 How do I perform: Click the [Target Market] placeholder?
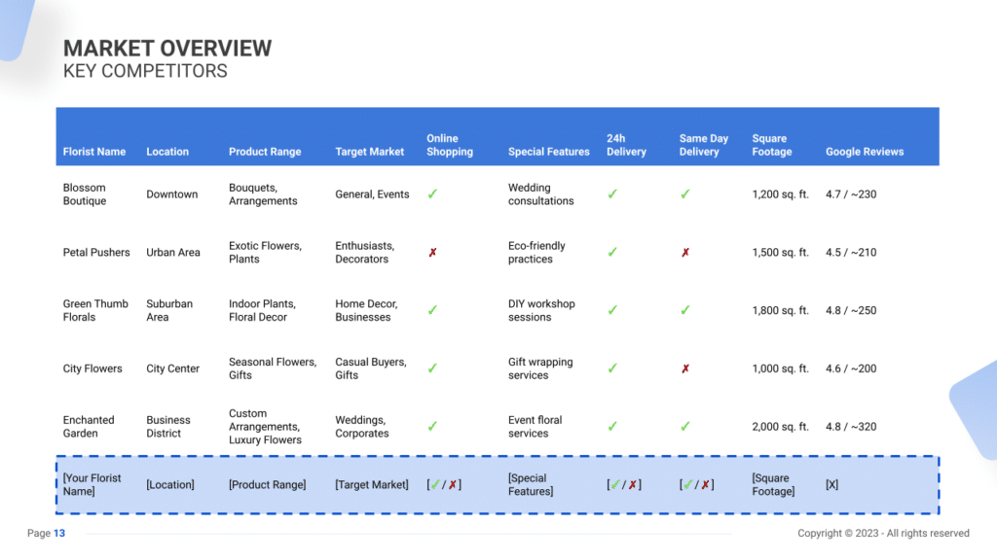(x=372, y=485)
